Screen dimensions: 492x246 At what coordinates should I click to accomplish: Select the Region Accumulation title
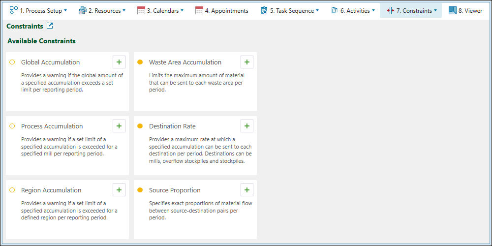tap(51, 190)
